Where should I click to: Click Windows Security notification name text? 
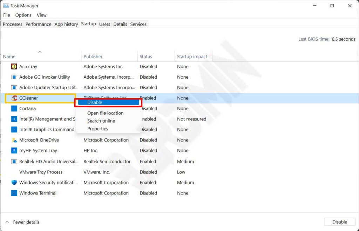(48, 183)
